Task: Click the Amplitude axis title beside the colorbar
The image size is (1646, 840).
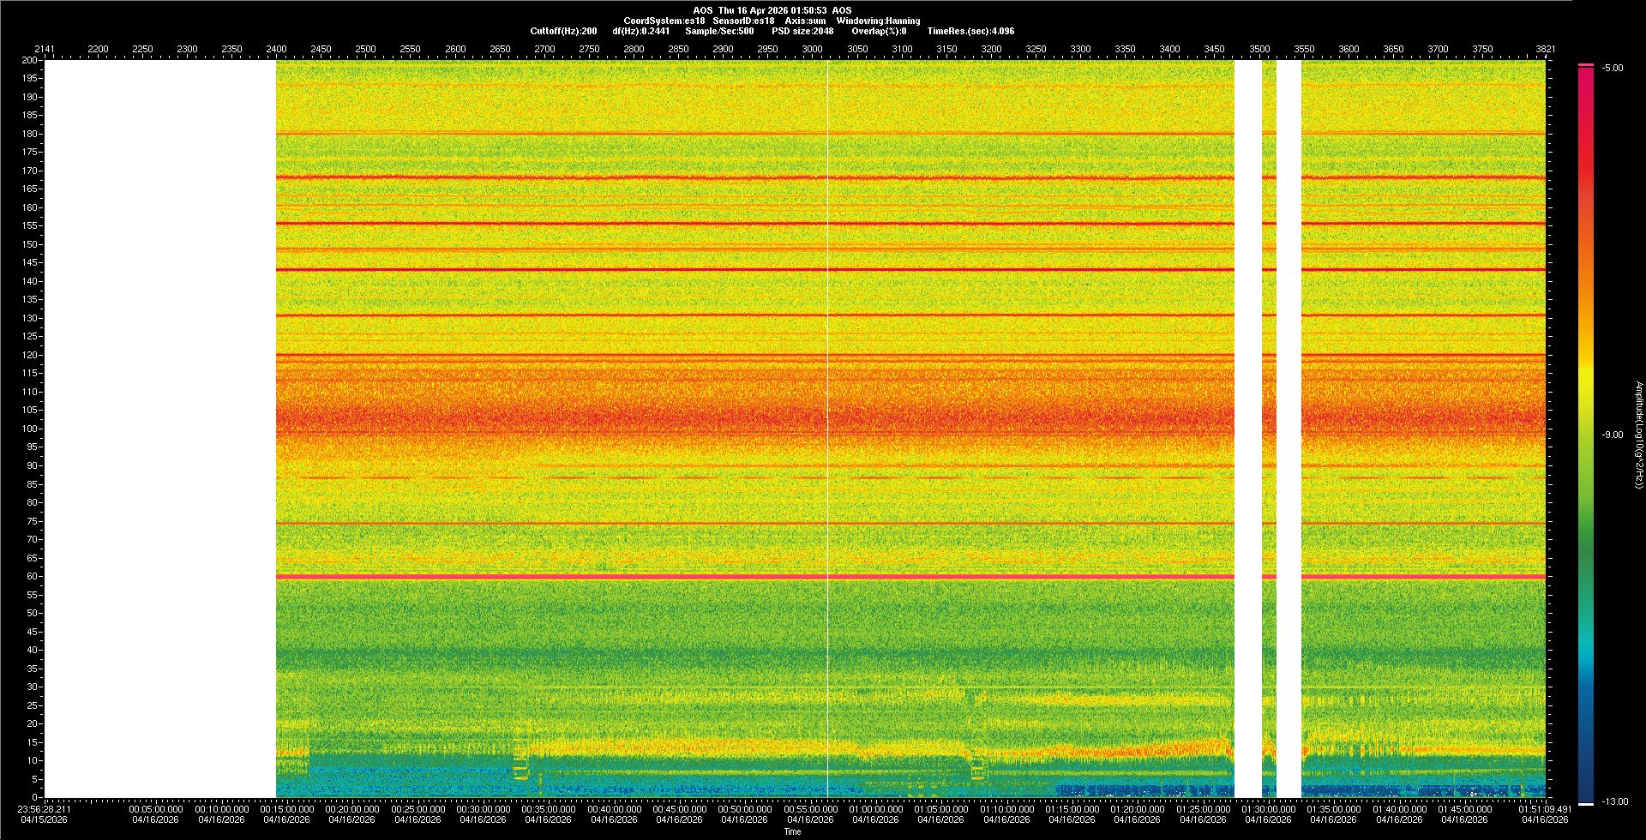Action: tap(1638, 435)
